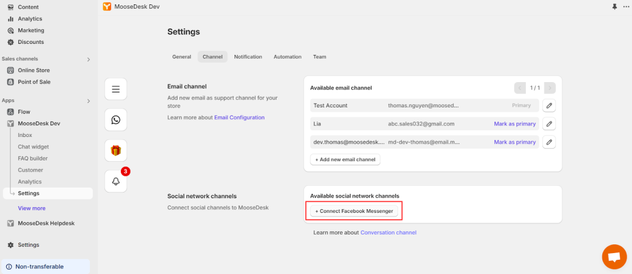Open the Team tab

click(319, 57)
